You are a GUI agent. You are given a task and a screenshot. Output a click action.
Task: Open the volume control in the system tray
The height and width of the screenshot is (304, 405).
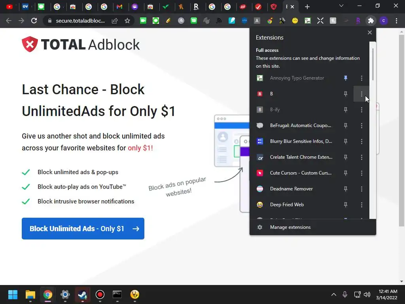(367, 294)
